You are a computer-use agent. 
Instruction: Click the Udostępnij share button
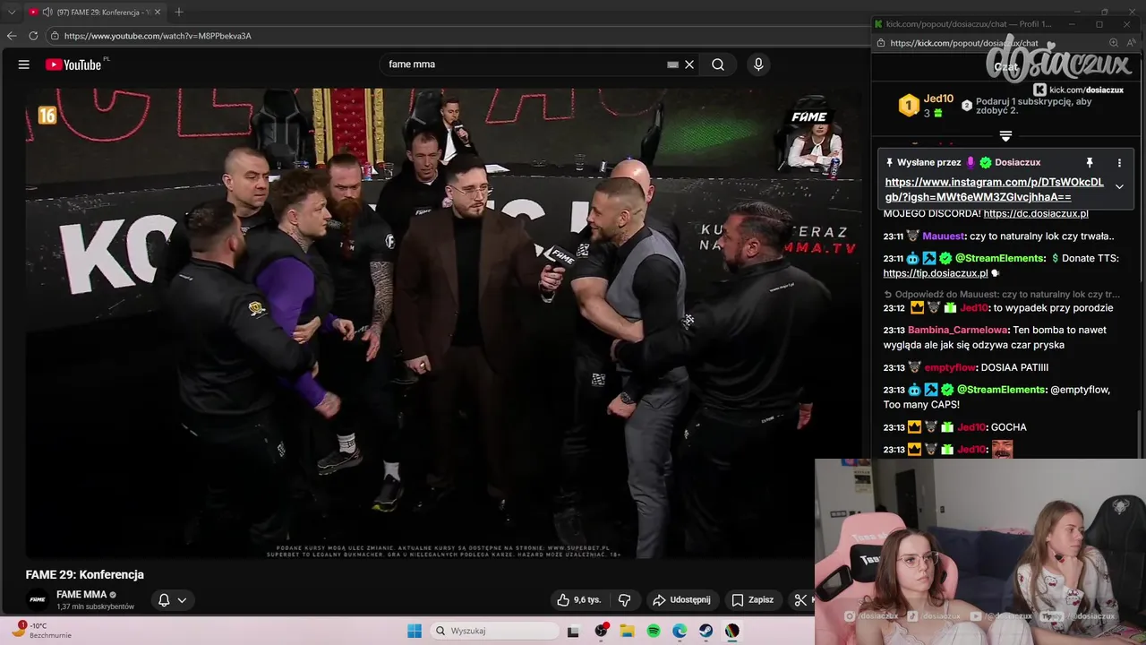(x=681, y=600)
